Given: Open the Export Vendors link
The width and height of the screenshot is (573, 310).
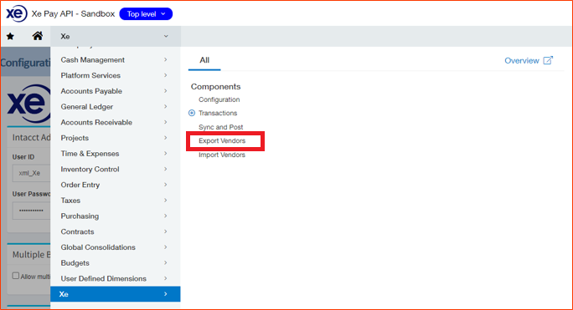Looking at the screenshot, I should click(222, 140).
